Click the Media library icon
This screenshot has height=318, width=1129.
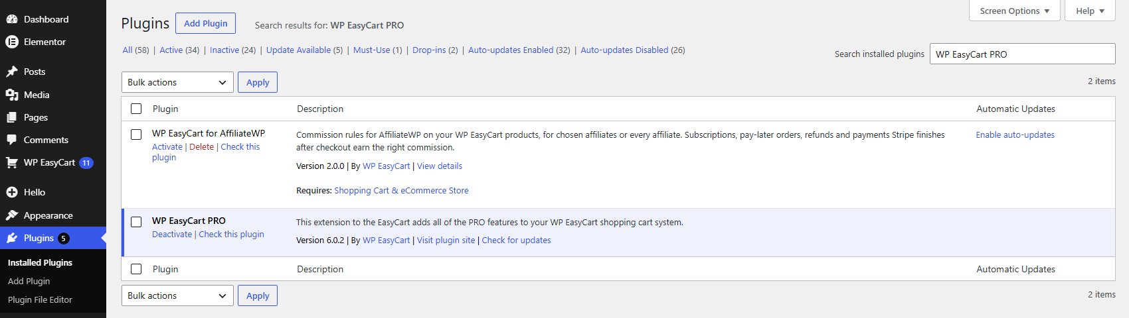click(x=11, y=95)
